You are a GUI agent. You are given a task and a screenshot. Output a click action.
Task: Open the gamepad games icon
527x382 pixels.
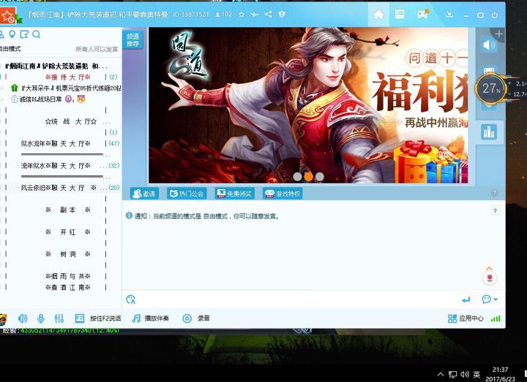(x=422, y=14)
